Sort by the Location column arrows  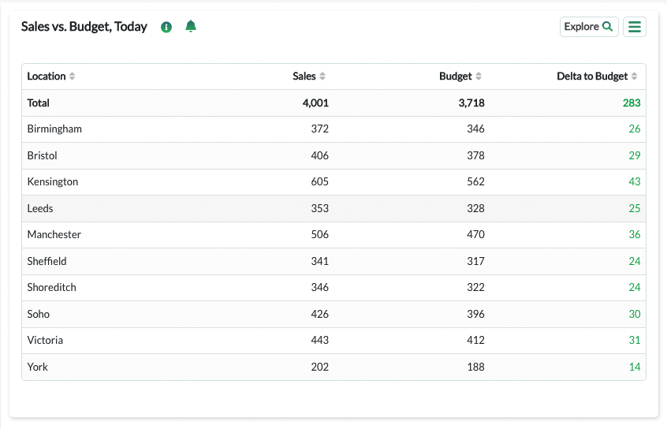coord(73,76)
